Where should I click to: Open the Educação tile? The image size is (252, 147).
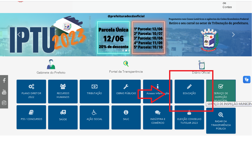(189, 91)
